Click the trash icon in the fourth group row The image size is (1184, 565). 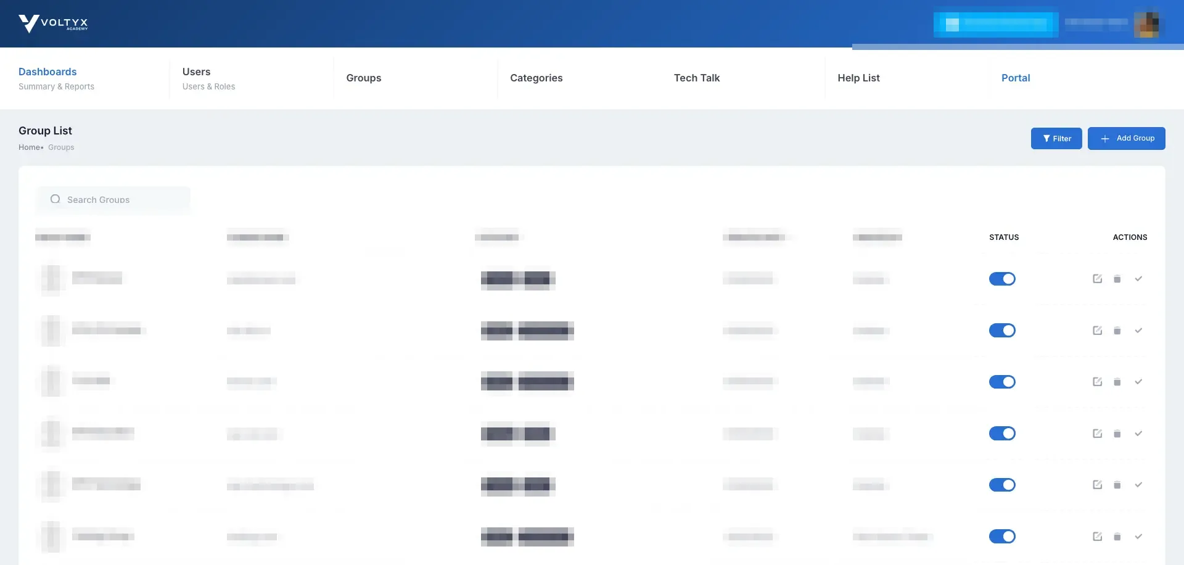point(1117,434)
